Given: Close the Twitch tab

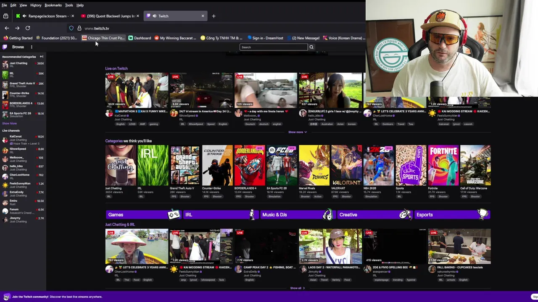Looking at the screenshot, I should [203, 16].
